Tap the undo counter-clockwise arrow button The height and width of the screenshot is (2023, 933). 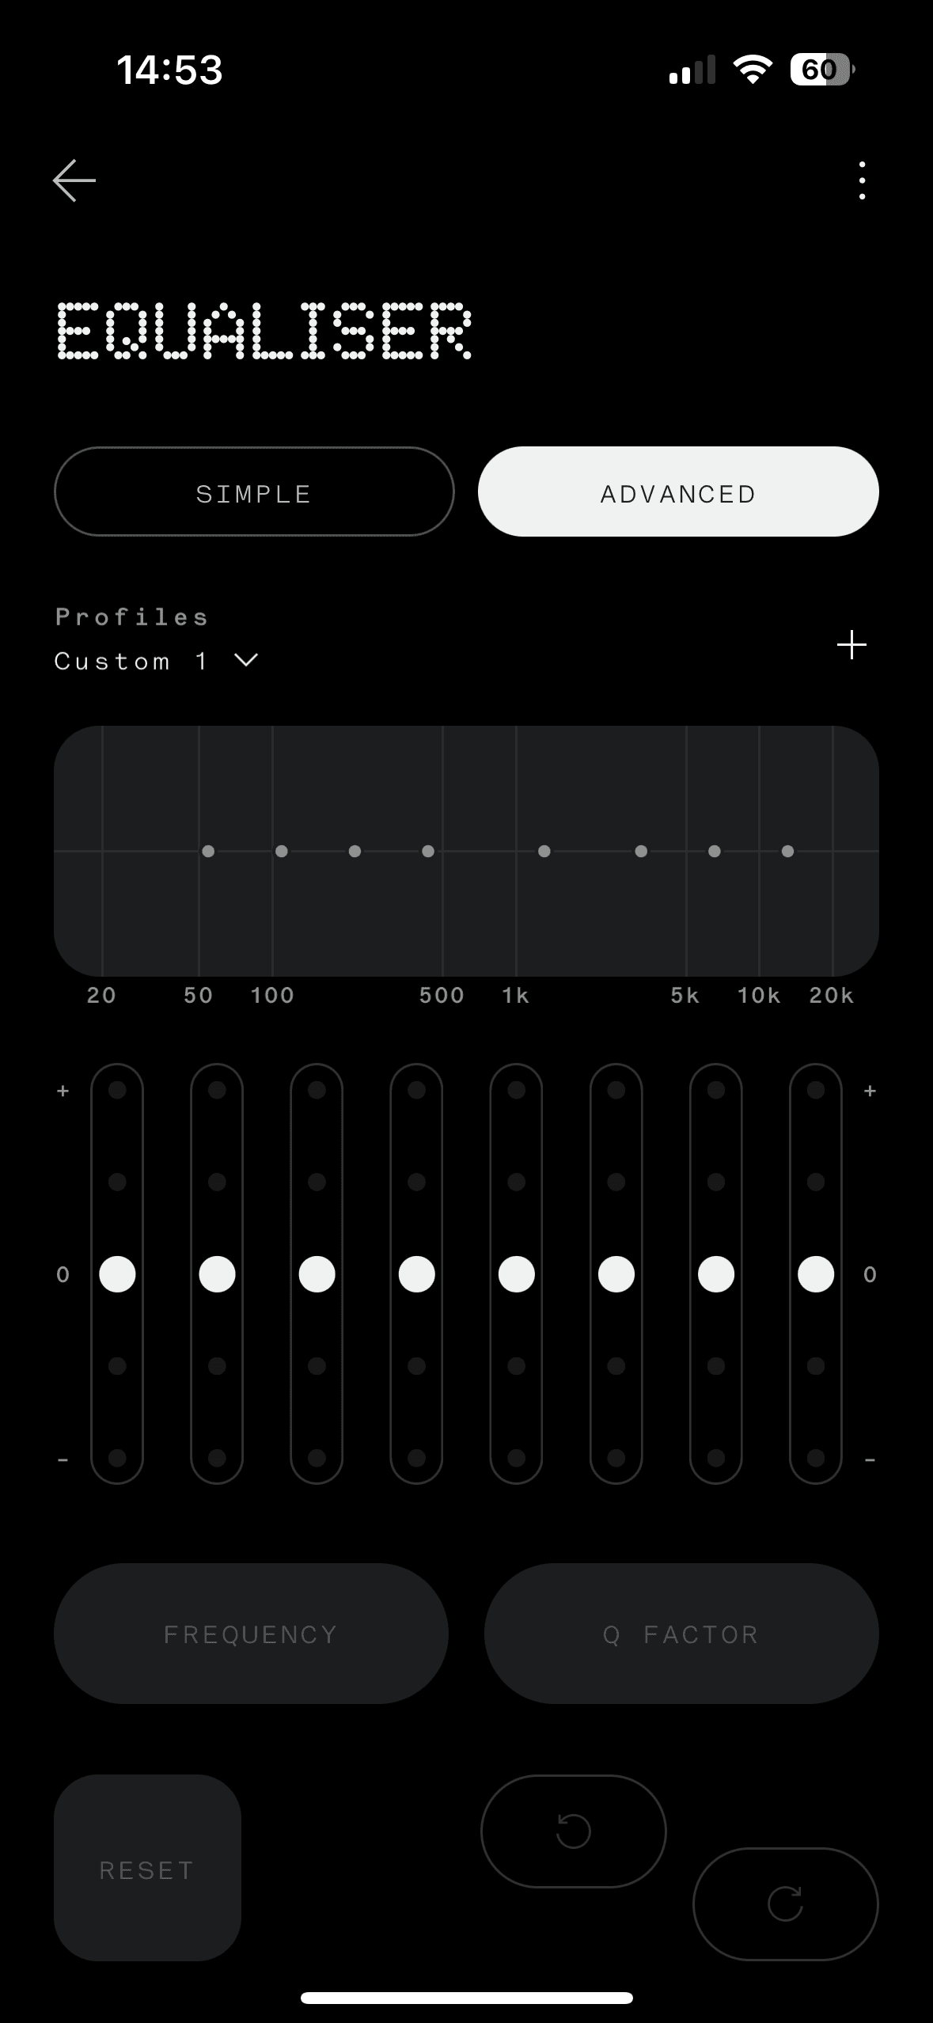coord(573,1831)
